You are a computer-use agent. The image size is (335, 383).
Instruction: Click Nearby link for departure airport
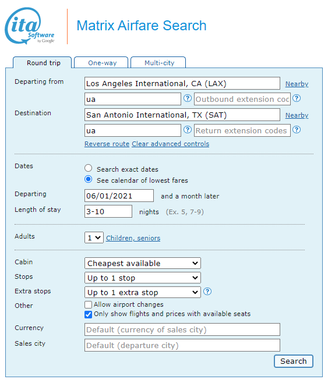pyautogui.click(x=297, y=84)
